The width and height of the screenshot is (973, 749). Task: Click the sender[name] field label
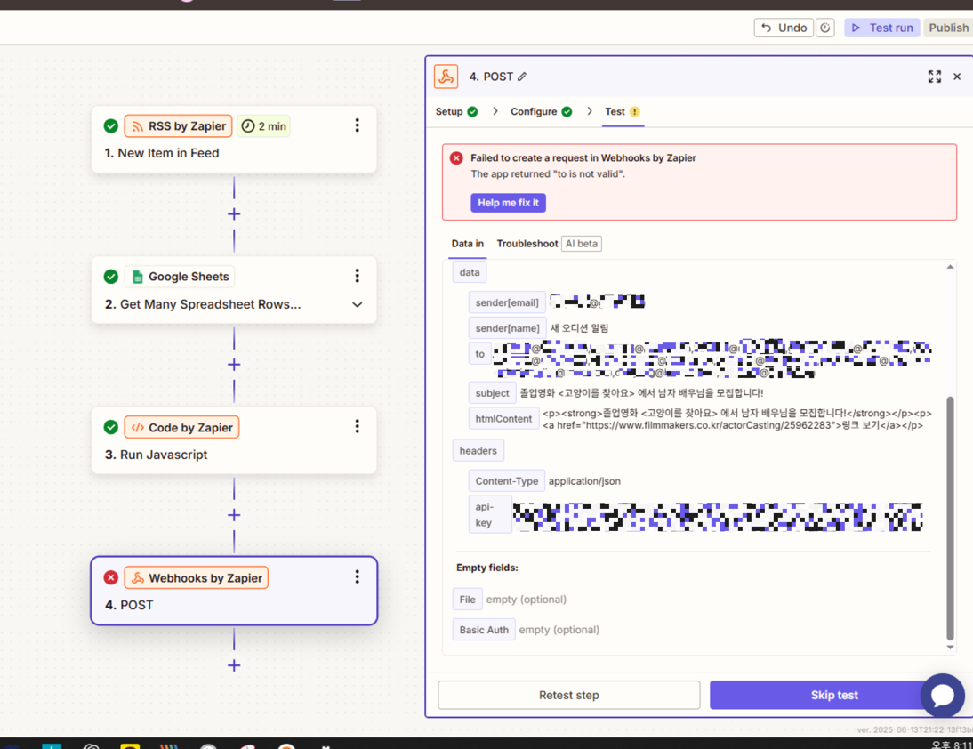[508, 328]
